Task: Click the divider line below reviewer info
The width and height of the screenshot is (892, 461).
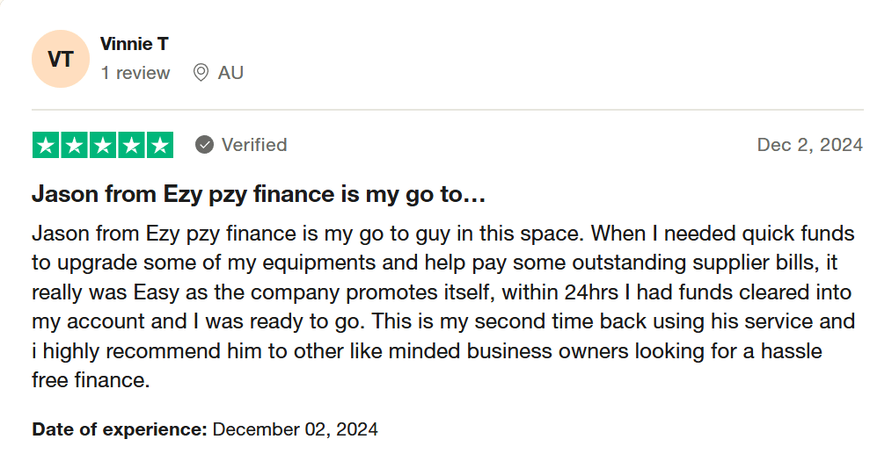Action: 448,110
